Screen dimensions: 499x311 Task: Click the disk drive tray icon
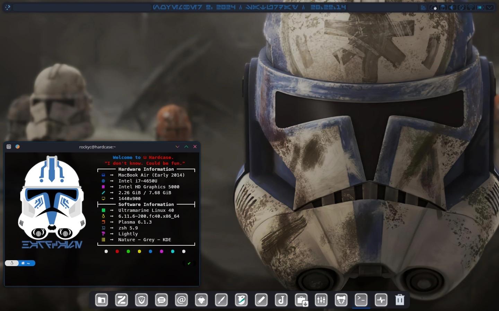[x=423, y=7]
